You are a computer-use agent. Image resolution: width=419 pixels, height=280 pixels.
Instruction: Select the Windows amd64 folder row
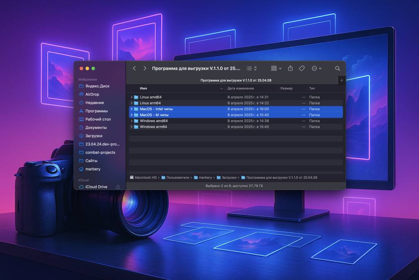tap(154, 121)
